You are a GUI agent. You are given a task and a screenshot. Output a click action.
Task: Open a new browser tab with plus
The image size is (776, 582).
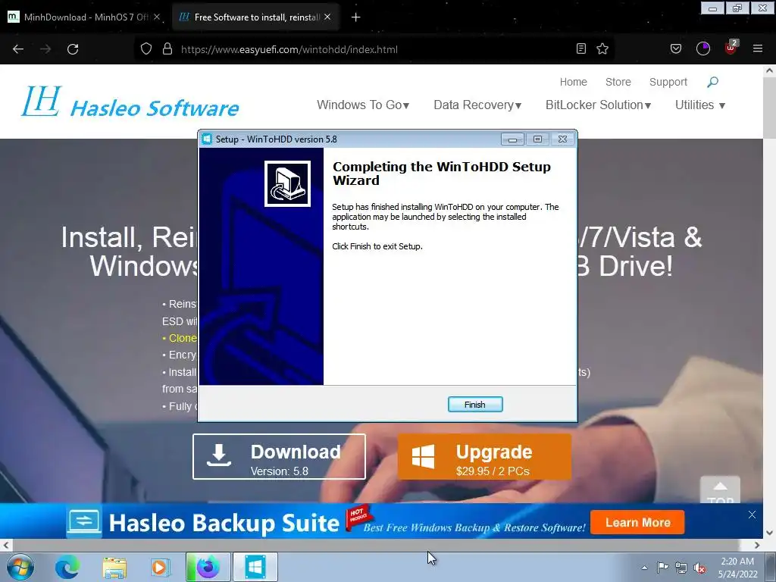coord(355,17)
